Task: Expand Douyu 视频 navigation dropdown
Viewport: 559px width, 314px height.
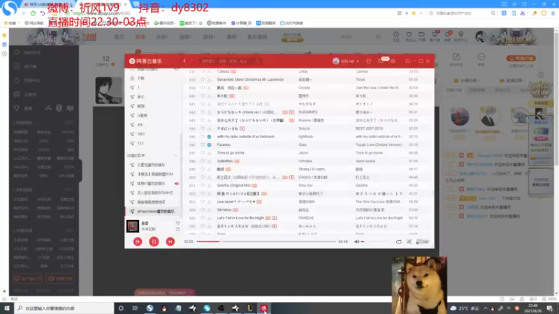Action: point(185,37)
